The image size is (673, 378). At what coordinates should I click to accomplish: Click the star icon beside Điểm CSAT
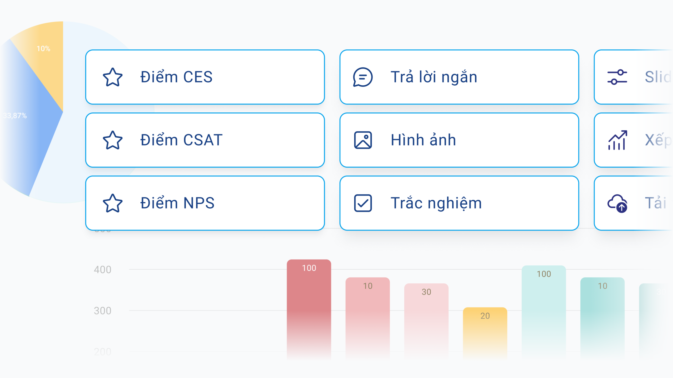(x=113, y=140)
